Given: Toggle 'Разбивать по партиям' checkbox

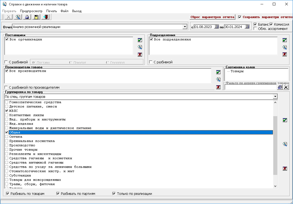Looking at the screenshot, I should pos(58,193).
